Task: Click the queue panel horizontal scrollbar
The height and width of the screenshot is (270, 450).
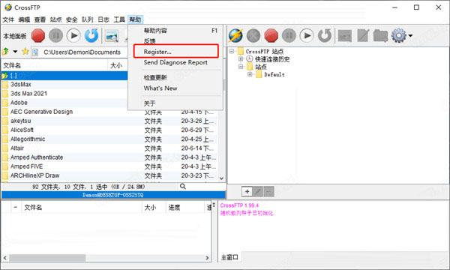Action: point(106,258)
